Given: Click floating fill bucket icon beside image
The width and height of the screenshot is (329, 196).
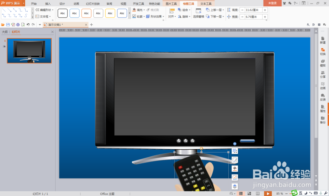Looking at the screenshot, I should 235,168.
